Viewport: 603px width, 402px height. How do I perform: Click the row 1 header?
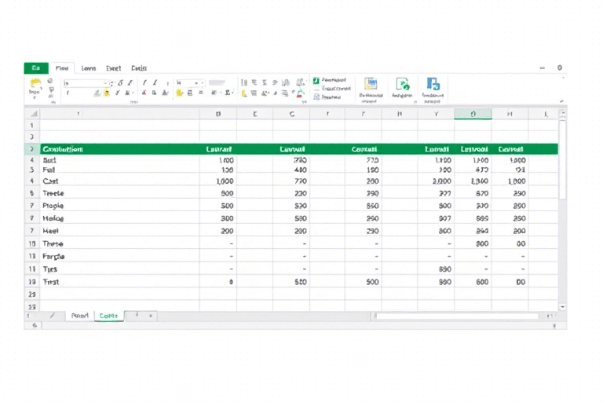click(x=32, y=125)
